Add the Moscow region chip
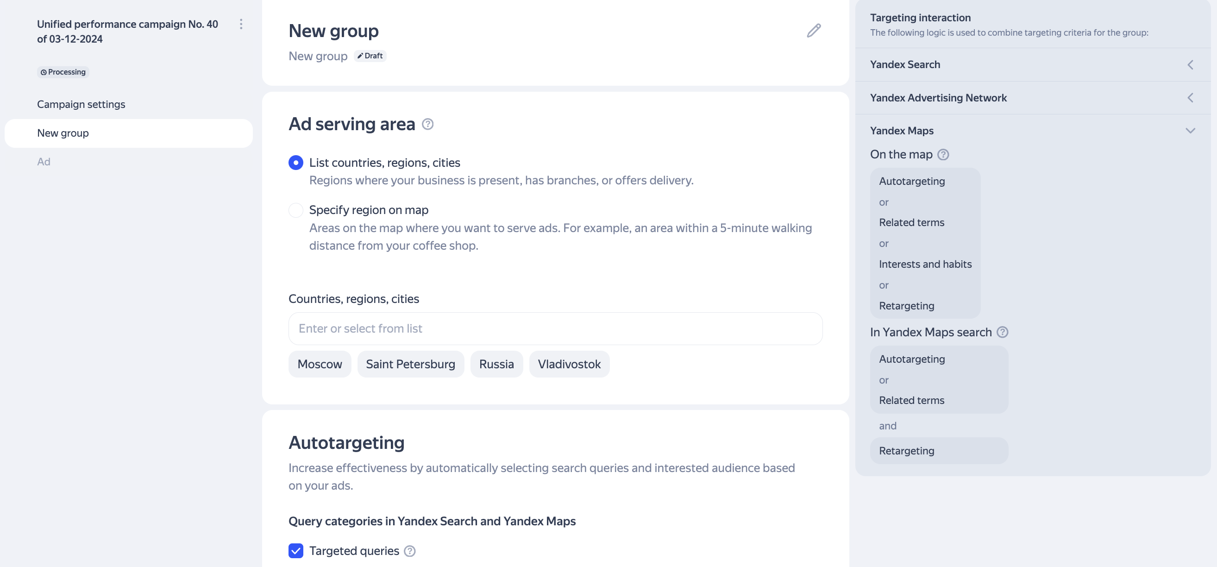The height and width of the screenshot is (567, 1217). point(320,364)
